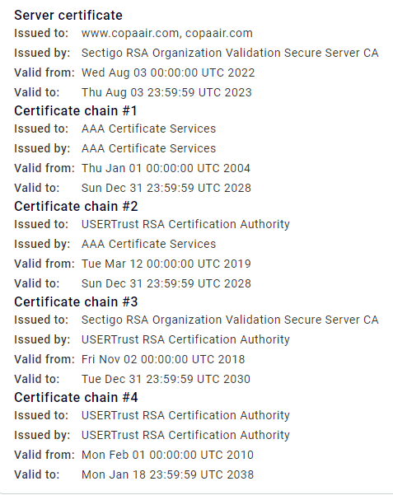Click the Certificate chain #4 heading
Screen dimensions: 393x500
pos(76,397)
